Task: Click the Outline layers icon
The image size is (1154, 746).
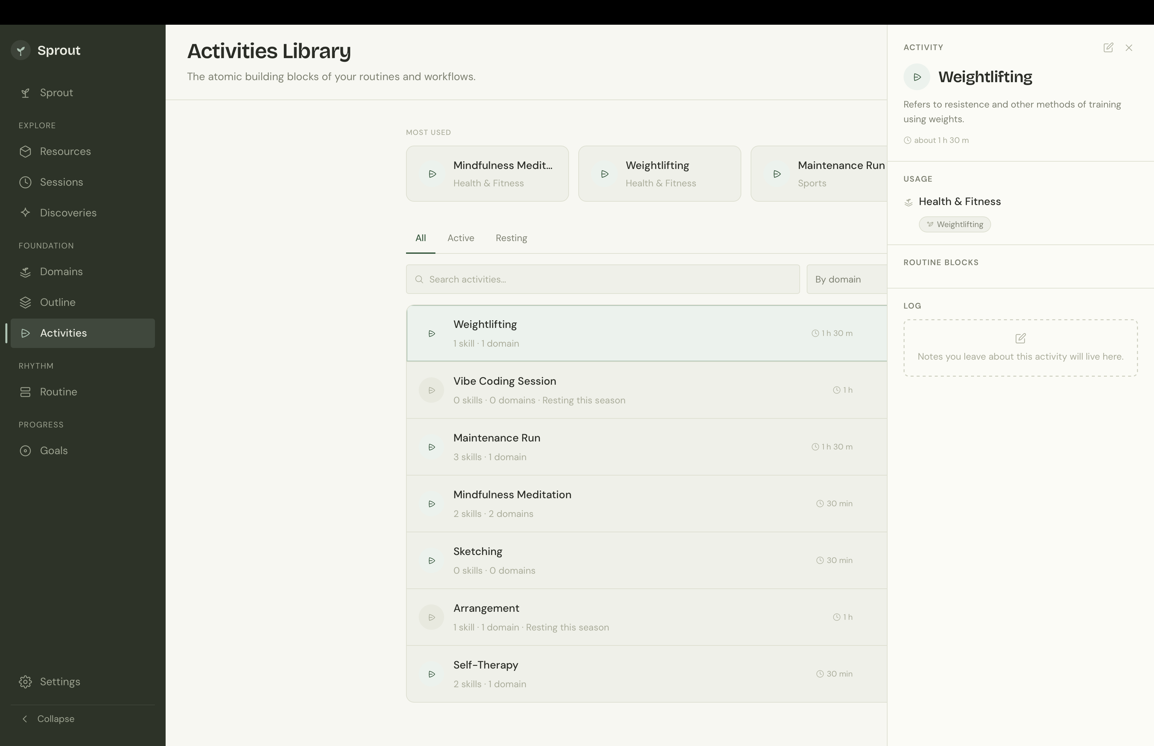Action: [x=26, y=302]
